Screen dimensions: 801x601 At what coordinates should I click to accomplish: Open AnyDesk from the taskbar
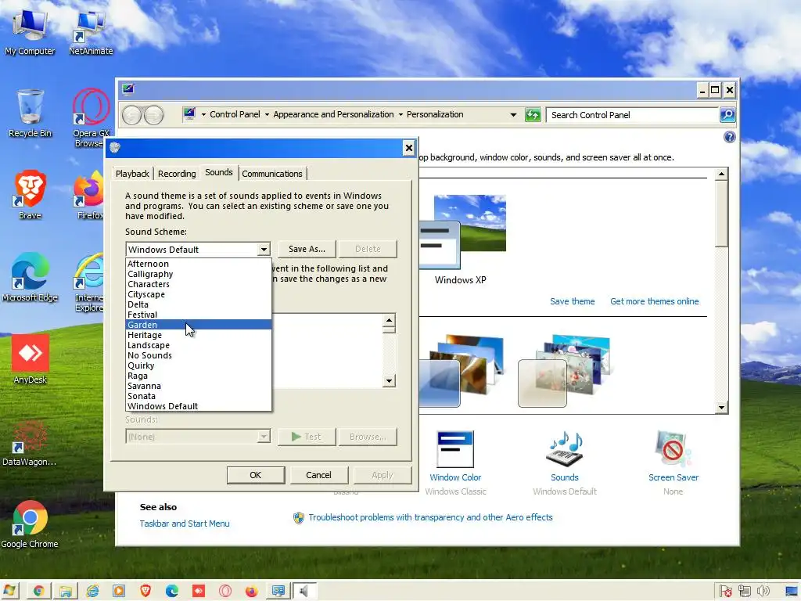pyautogui.click(x=198, y=592)
